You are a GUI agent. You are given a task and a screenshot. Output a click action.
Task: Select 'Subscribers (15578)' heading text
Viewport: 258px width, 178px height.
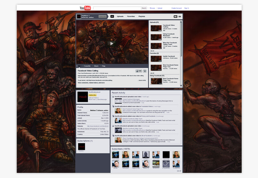click(x=121, y=149)
